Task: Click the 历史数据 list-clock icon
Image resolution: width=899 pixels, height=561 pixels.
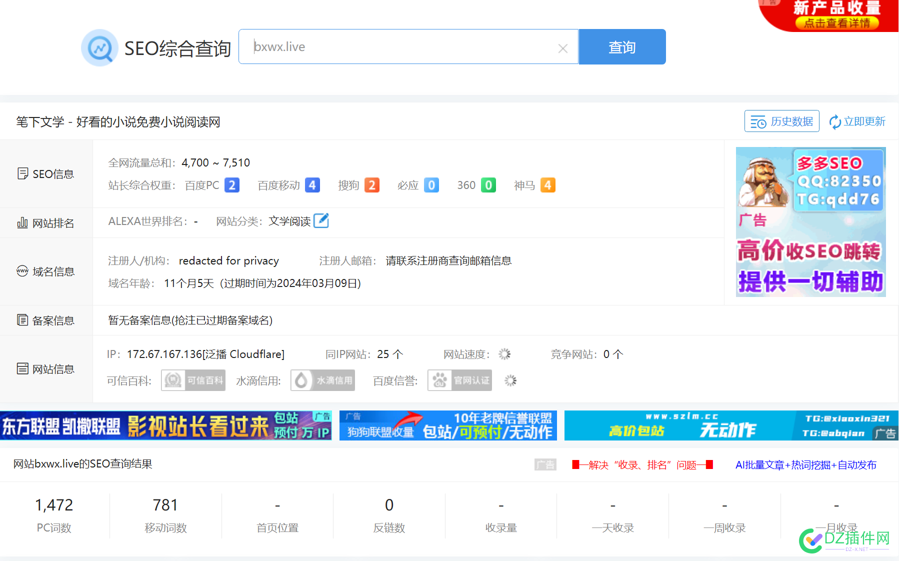Action: [758, 122]
